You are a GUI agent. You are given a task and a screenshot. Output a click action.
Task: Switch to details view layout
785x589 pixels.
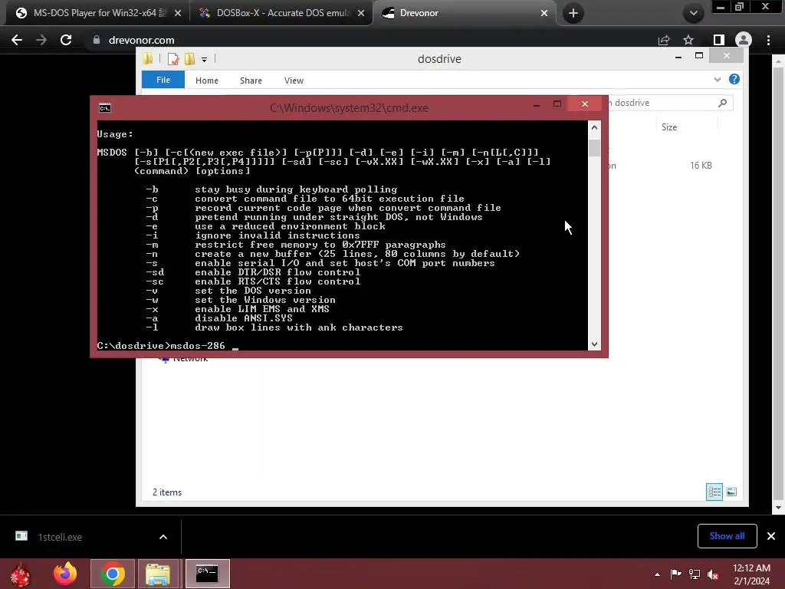pyautogui.click(x=714, y=492)
